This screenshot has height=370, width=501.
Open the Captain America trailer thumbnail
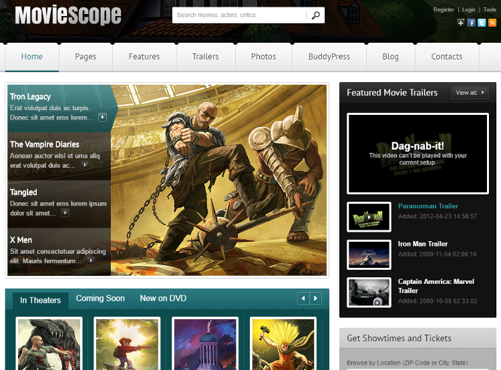pyautogui.click(x=369, y=293)
